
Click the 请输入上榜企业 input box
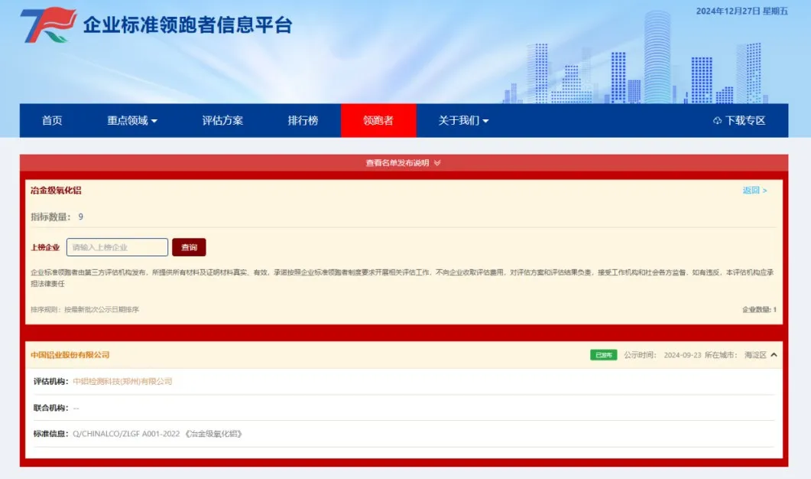coord(117,247)
